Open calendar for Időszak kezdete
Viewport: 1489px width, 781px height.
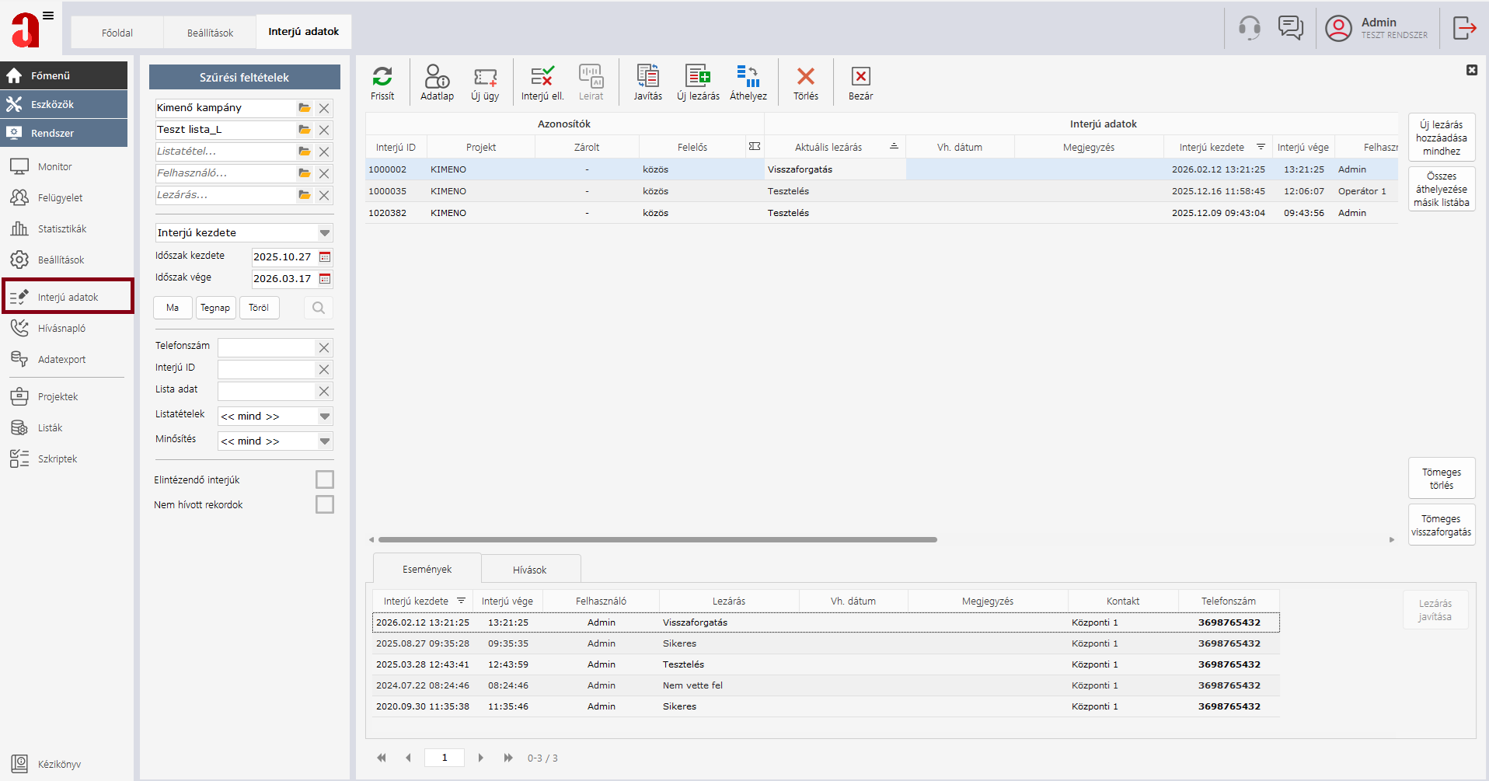pos(325,257)
